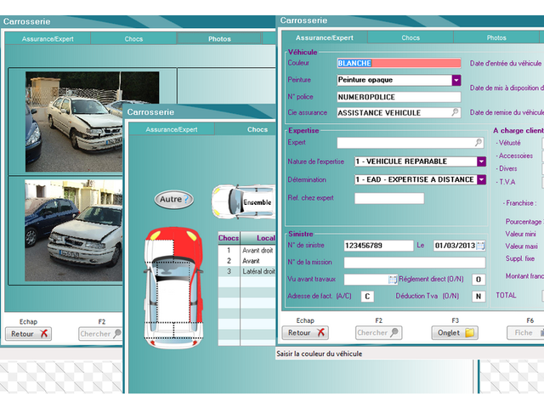Screen dimensions: 544x408
Task: Open Photos tab in the right window
Action: [496, 37]
